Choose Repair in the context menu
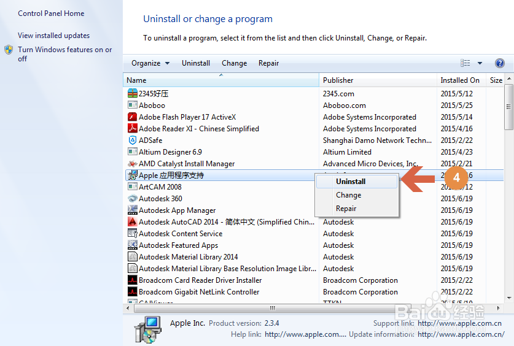This screenshot has width=514, height=346. 357,209
